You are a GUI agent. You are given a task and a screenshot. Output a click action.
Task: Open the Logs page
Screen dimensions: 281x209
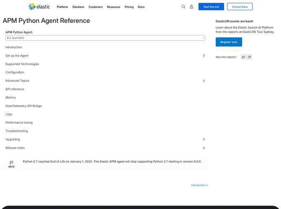click(9, 114)
